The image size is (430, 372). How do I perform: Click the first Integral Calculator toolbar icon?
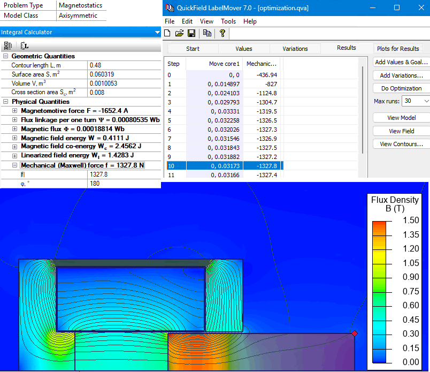(8, 45)
